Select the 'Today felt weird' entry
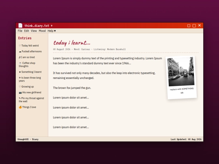 point(29,46)
